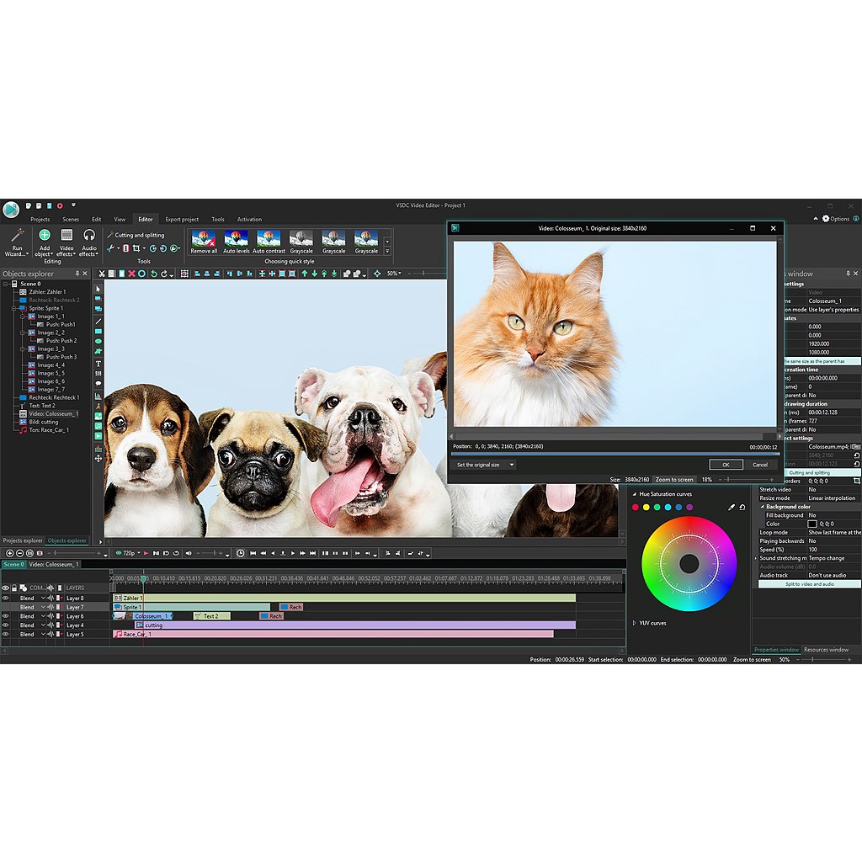Open the Set the original size dropdown

(x=484, y=465)
